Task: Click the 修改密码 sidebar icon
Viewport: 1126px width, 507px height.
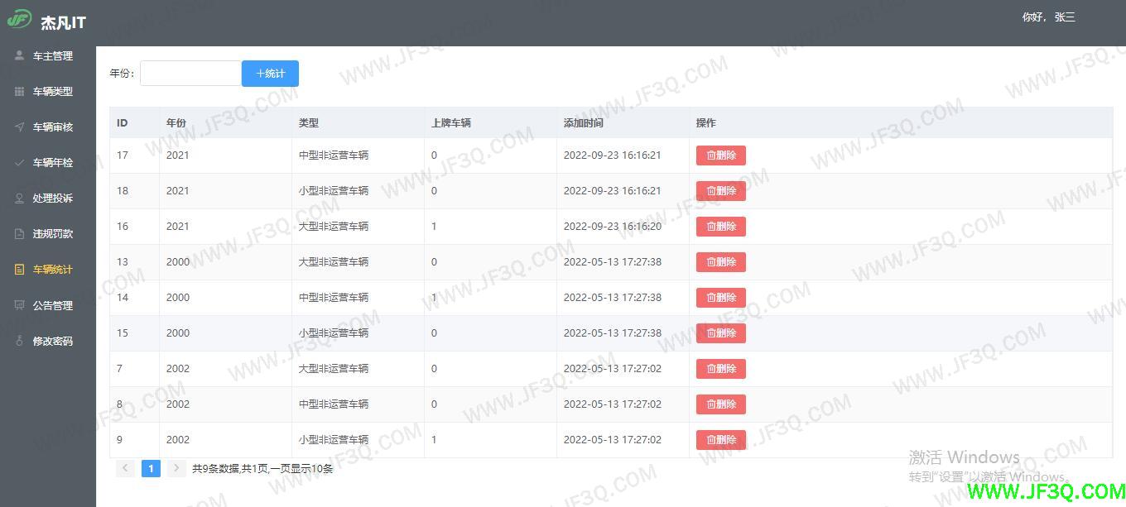Action: tap(20, 341)
